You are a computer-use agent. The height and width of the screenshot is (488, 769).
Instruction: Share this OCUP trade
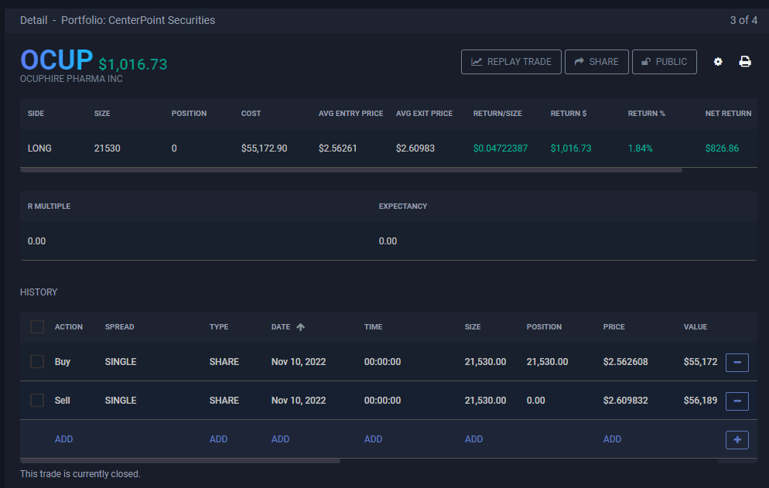pos(596,62)
